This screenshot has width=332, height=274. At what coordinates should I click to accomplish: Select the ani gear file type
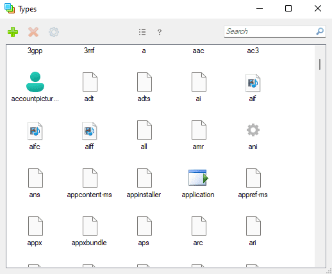(253, 130)
